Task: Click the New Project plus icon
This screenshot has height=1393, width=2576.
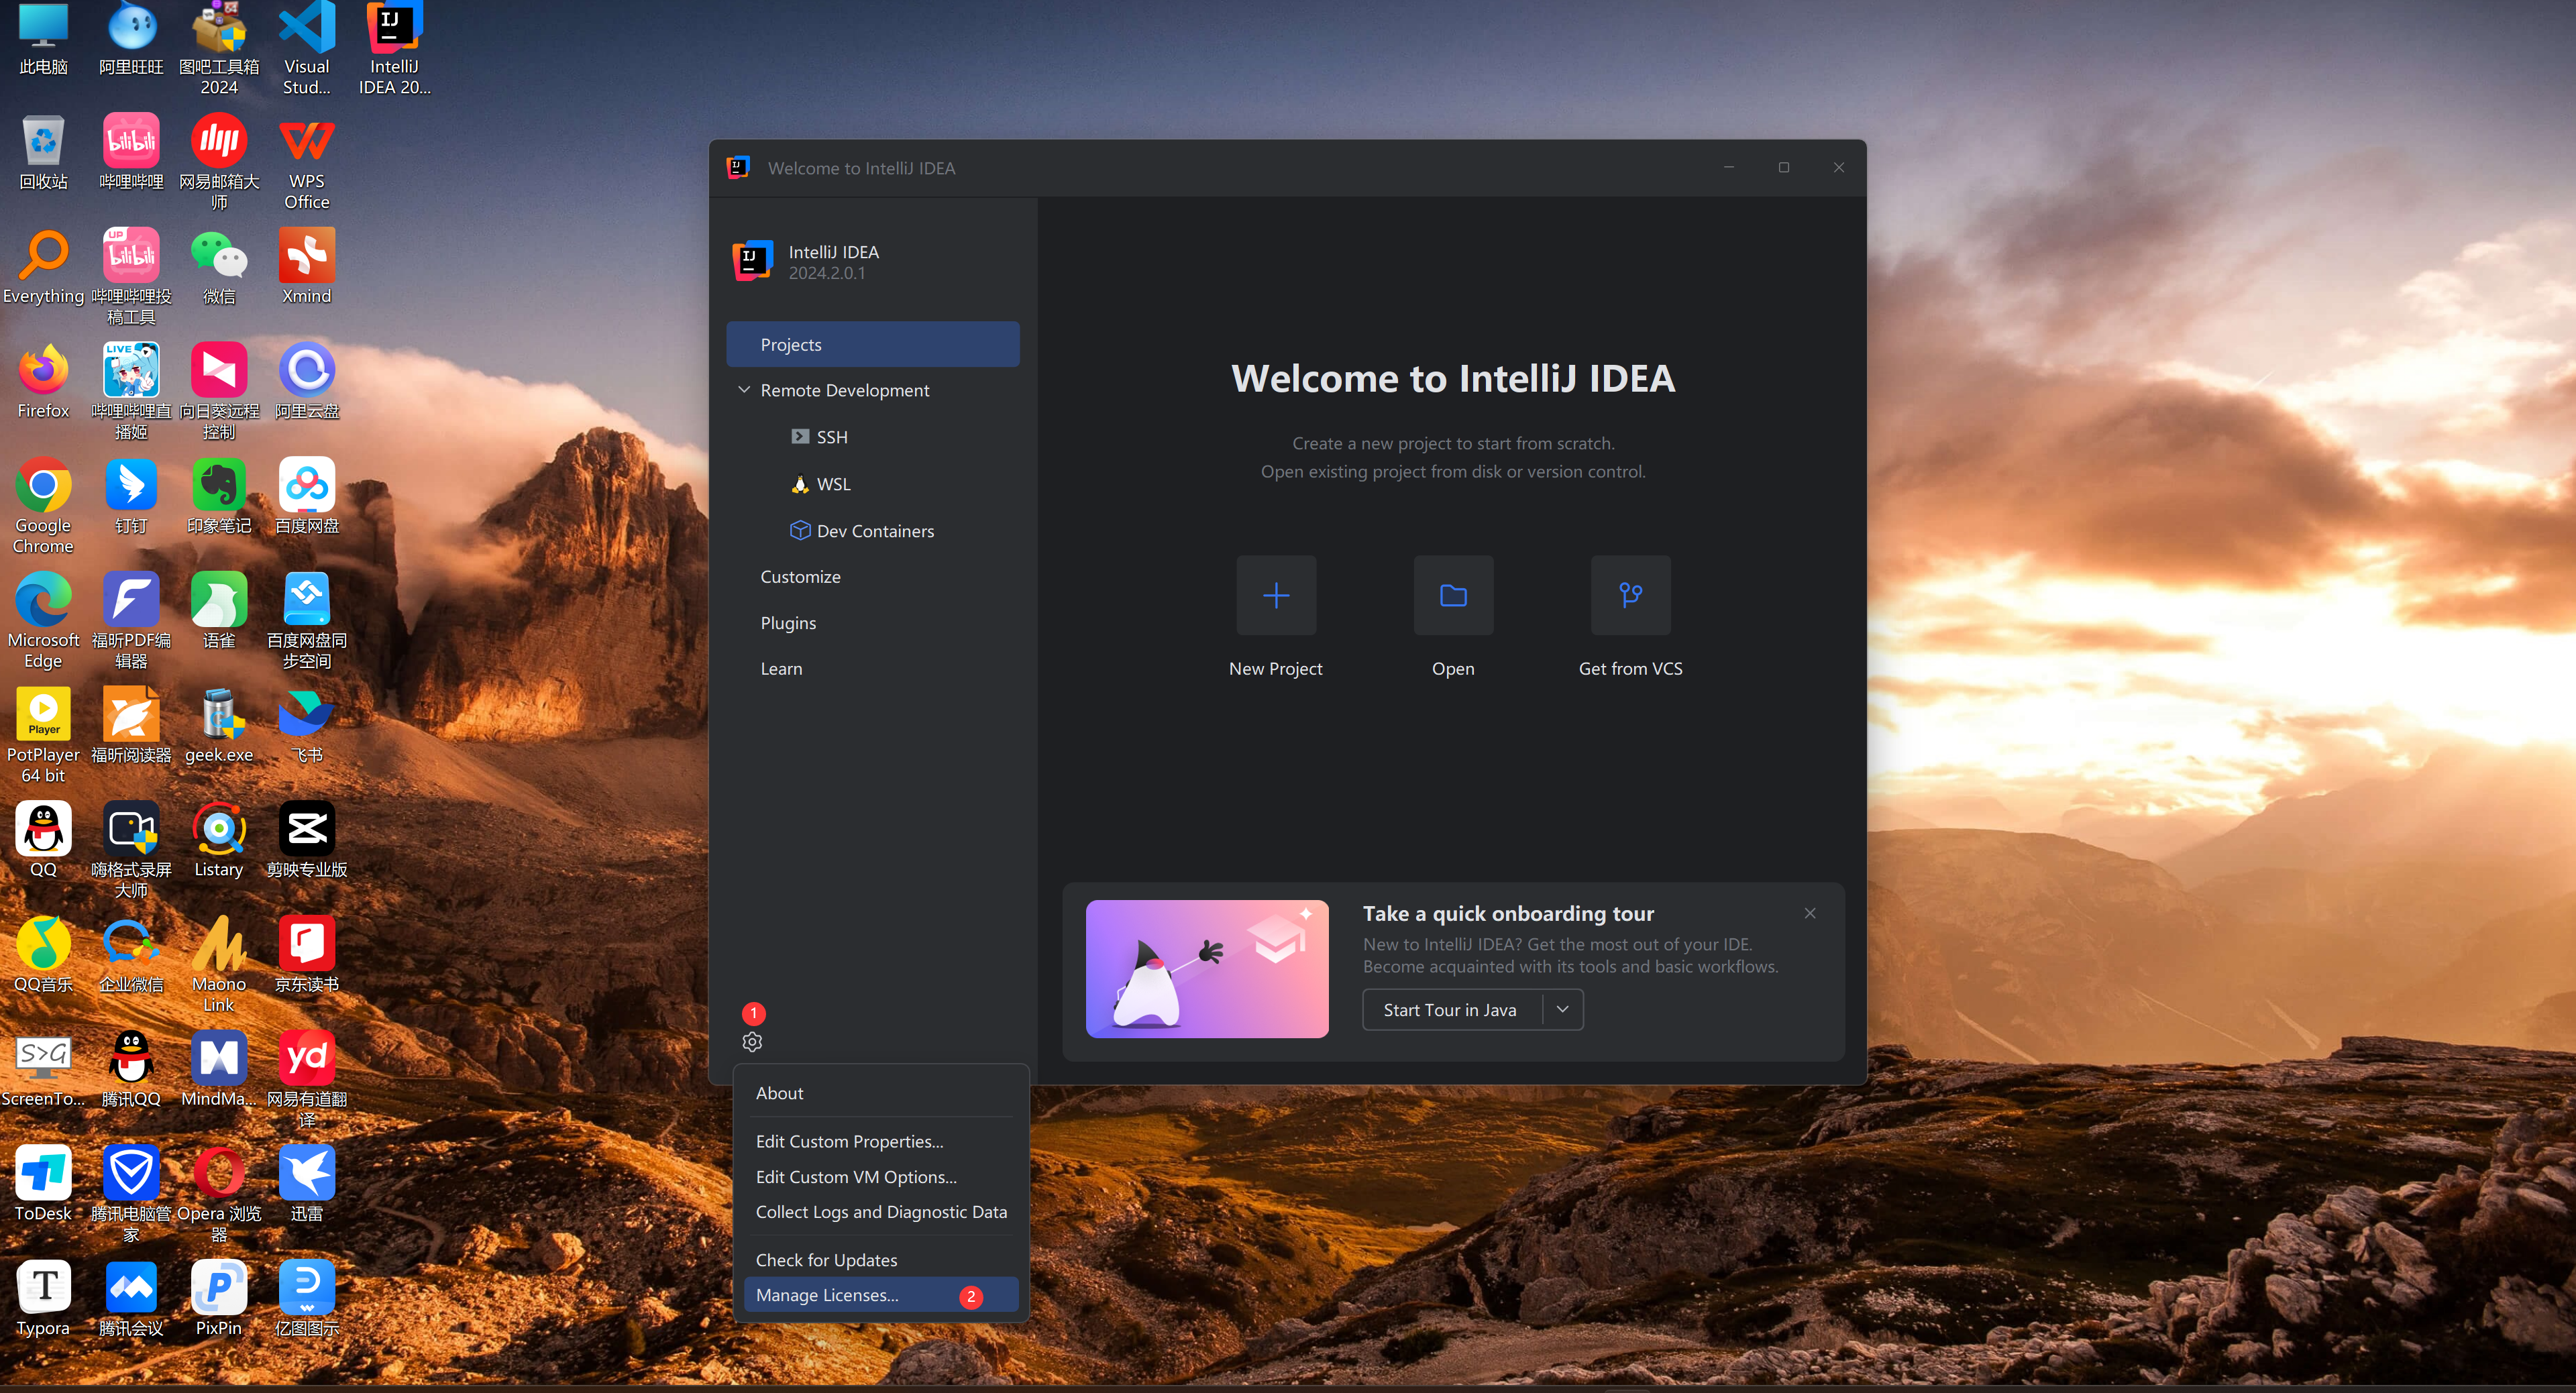Action: coord(1275,596)
